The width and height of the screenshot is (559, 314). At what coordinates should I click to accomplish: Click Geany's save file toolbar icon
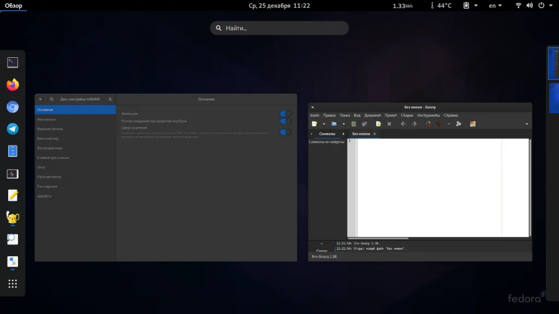point(354,124)
